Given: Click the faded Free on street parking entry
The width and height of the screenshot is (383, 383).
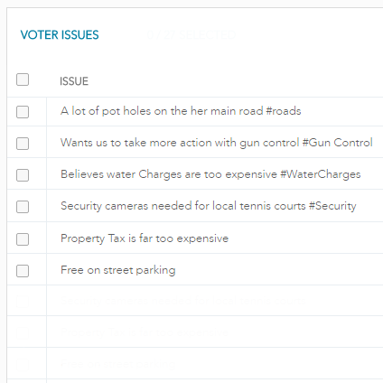Looking at the screenshot, I should tap(118, 364).
